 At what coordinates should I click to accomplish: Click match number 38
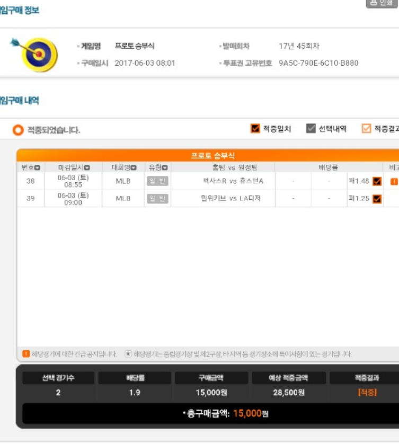coord(31,181)
